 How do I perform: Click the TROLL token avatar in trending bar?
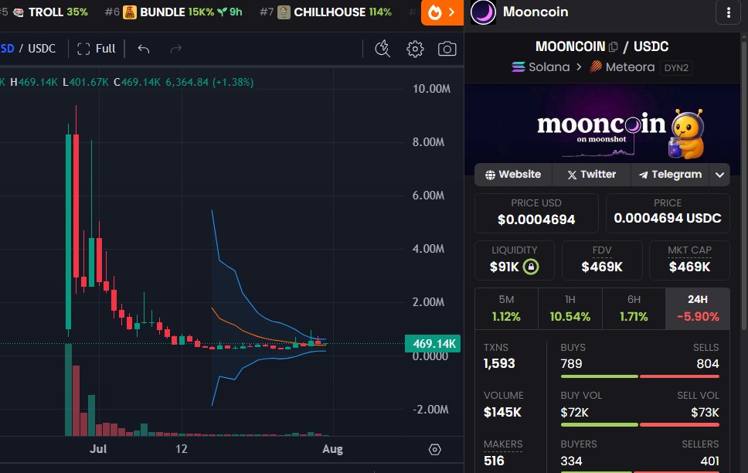(19, 12)
